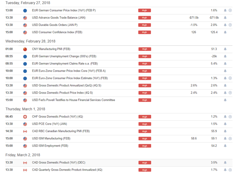
Task: Set bell alert for Powell Testifies event
Action: click(x=225, y=100)
